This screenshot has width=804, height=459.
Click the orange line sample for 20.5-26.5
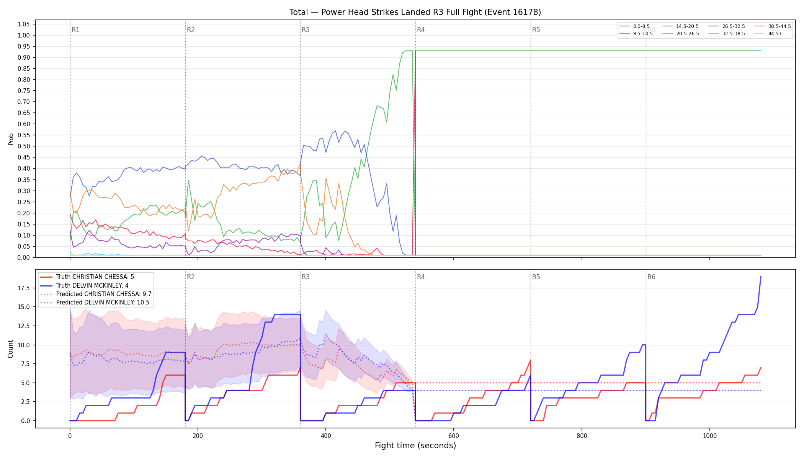pos(668,34)
